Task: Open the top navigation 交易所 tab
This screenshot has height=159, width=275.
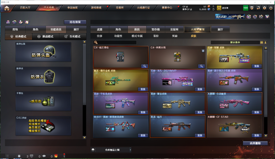Action: point(120,8)
